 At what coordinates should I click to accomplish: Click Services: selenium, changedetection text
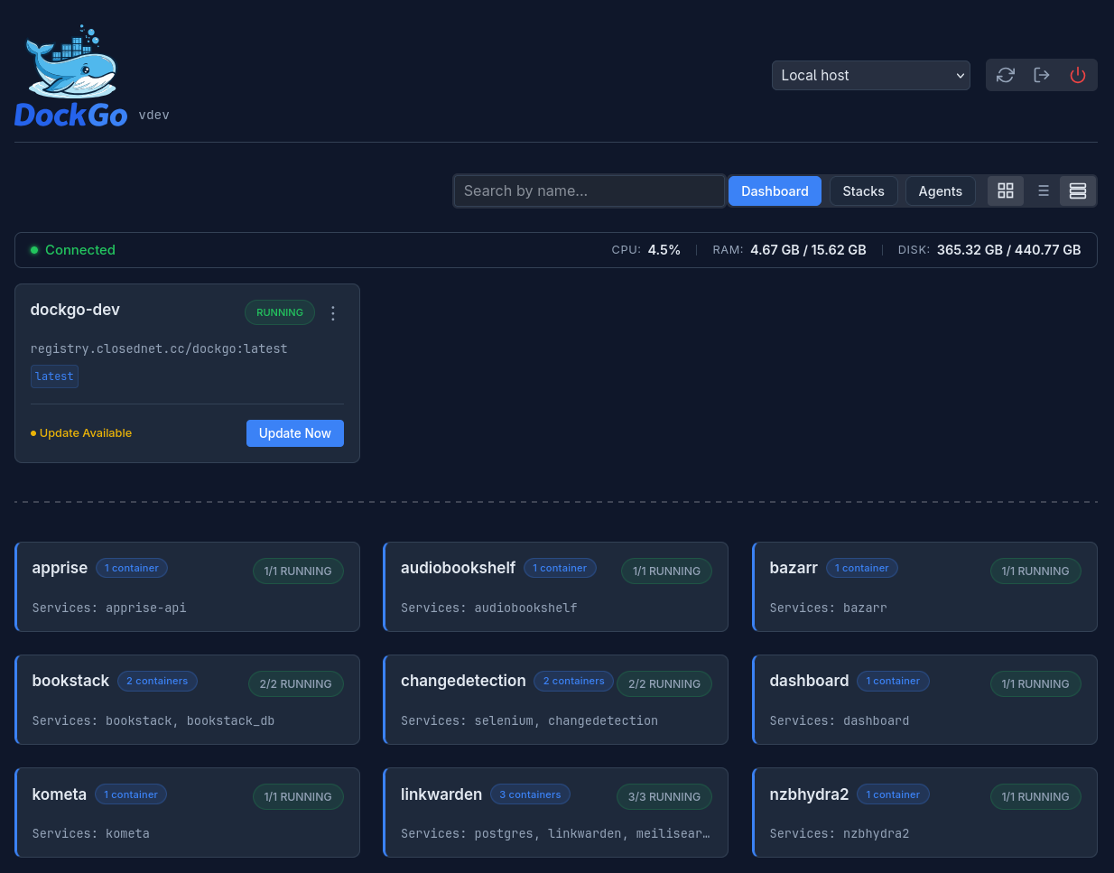529,720
